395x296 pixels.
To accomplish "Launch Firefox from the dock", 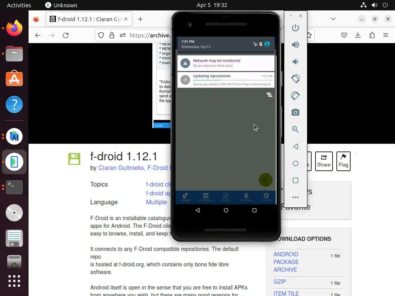I will [x=14, y=28].
